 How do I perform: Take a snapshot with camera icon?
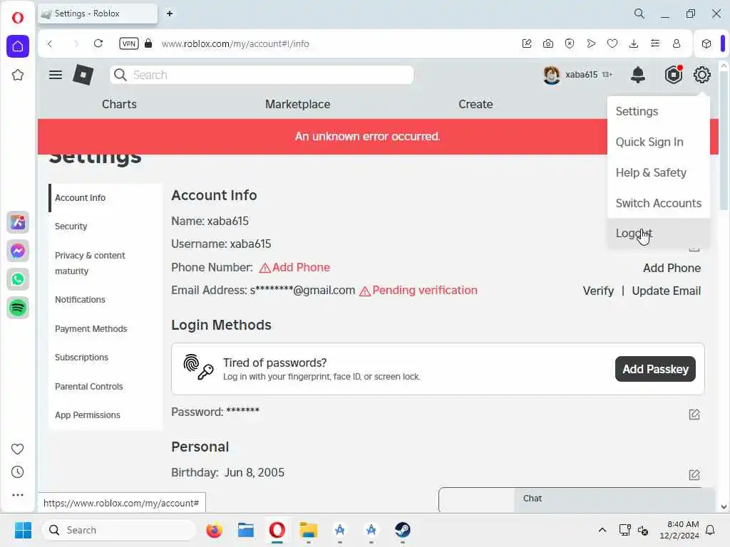click(548, 43)
